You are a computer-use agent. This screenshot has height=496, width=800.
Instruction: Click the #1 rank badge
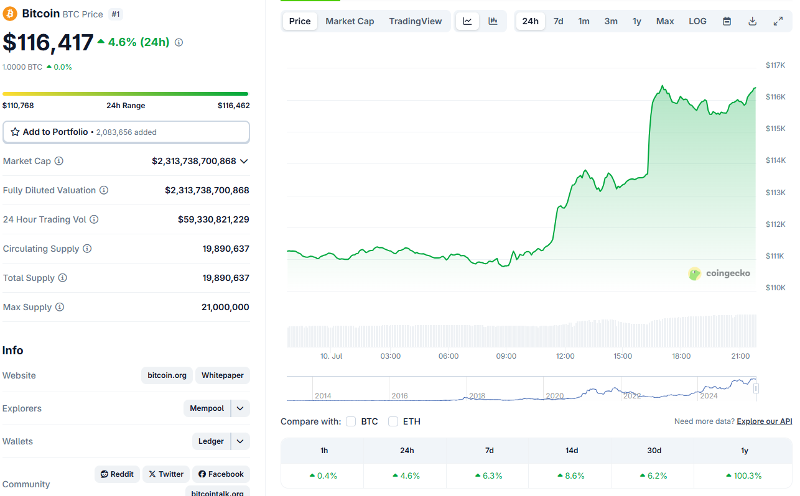116,14
